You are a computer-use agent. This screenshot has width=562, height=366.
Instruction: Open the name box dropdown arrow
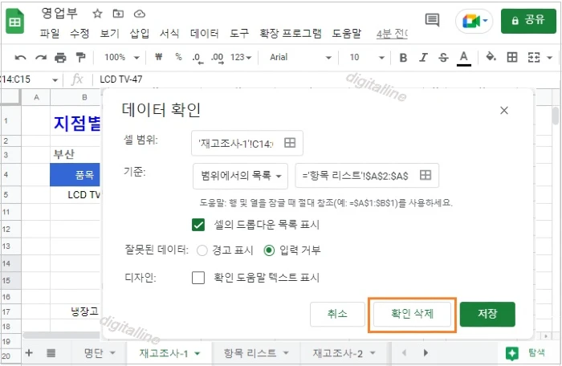(x=55, y=79)
